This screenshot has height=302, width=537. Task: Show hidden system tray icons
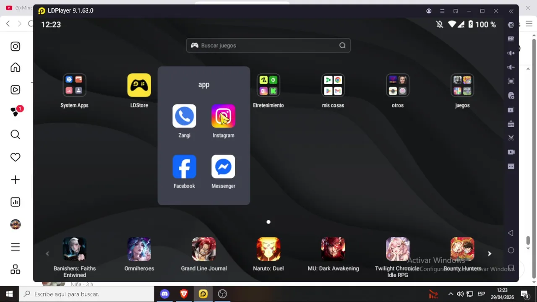[x=451, y=294]
